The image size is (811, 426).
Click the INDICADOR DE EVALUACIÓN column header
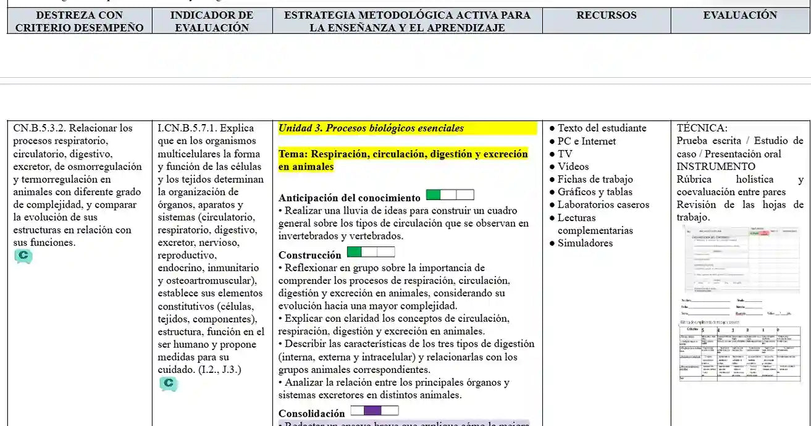212,21
